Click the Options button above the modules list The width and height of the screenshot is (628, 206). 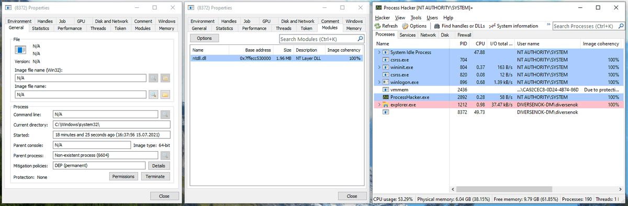click(204, 38)
